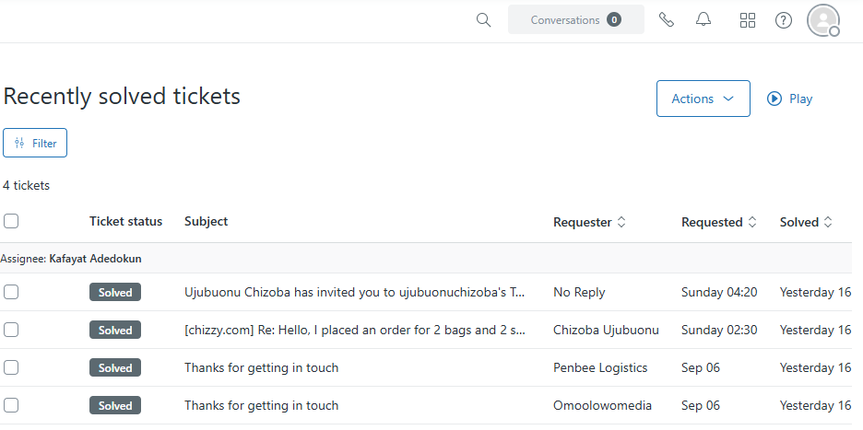Viewport: 863px width, 430px height.
Task: Open the help question mark icon
Action: pyautogui.click(x=783, y=20)
